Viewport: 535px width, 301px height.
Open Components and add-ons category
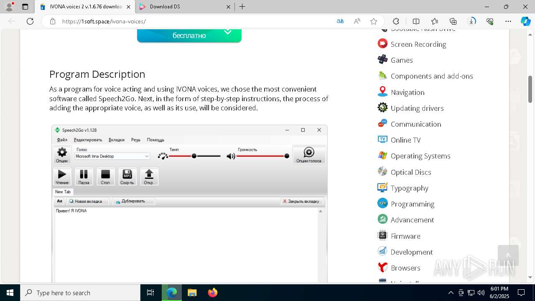[432, 76]
